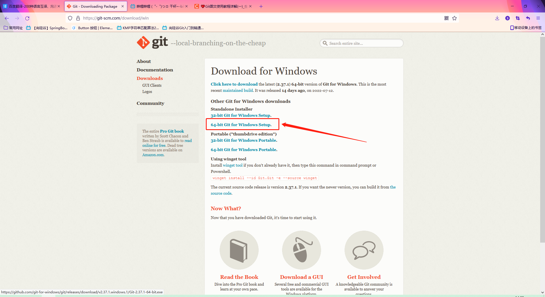Click the Git logo to go home

click(152, 43)
